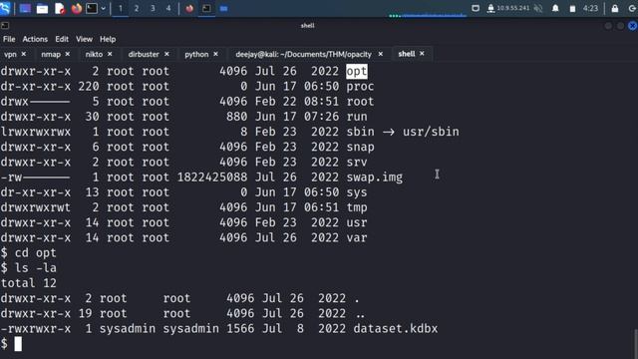Click the VPN IP 10.9.55.241 indicator

point(508,9)
